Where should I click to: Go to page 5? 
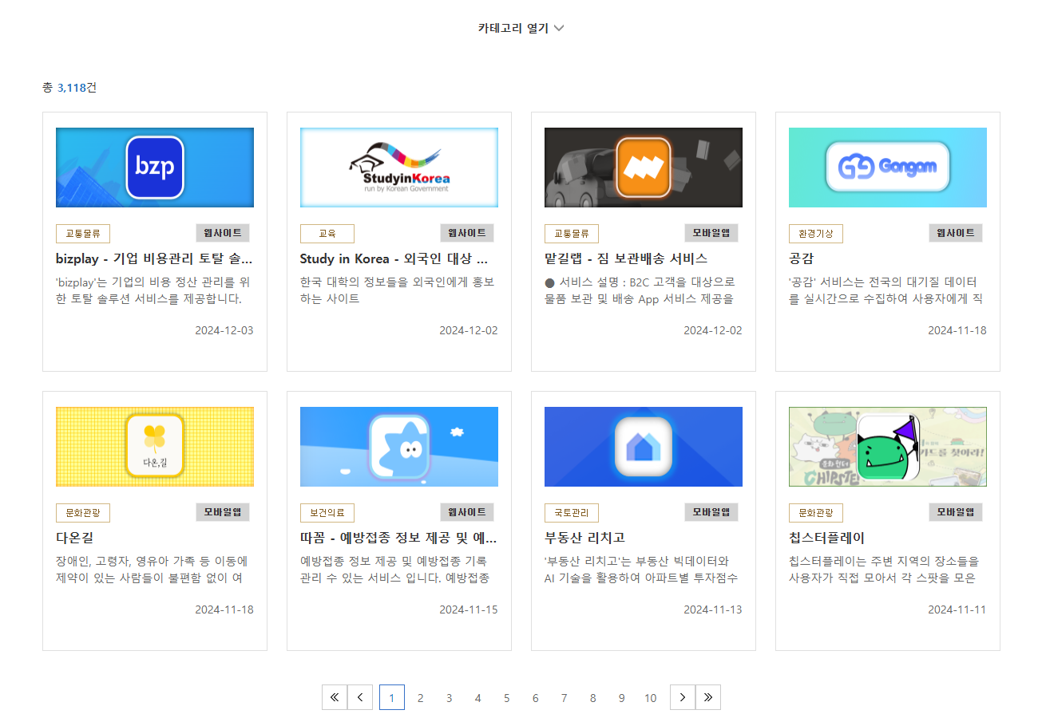coord(507,698)
